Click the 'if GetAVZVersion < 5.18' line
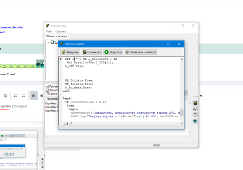243x170 pixels. [86, 102]
